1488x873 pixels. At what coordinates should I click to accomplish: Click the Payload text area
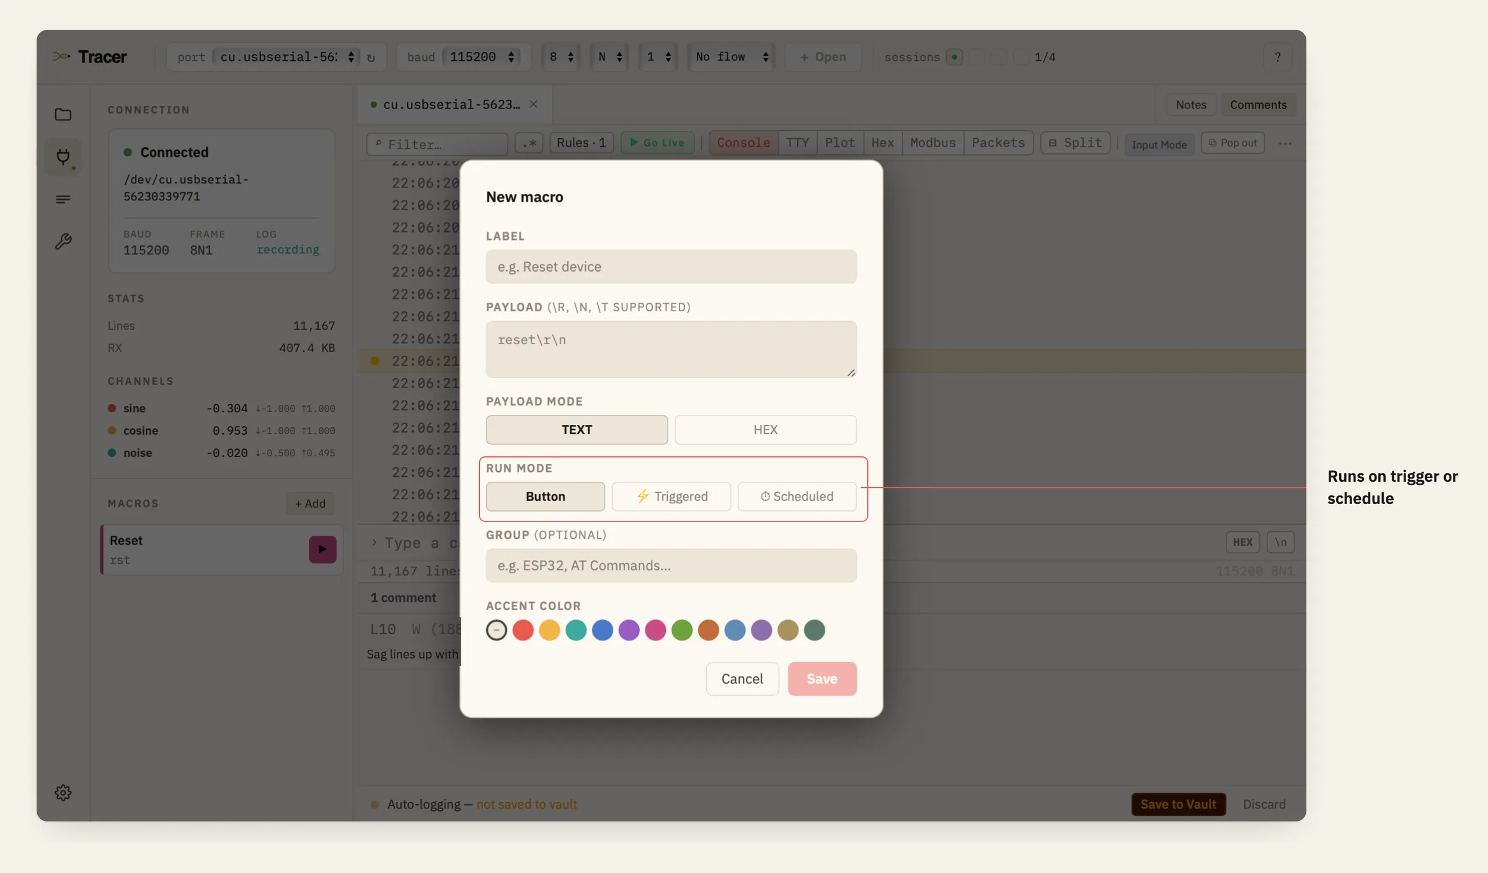click(x=671, y=349)
